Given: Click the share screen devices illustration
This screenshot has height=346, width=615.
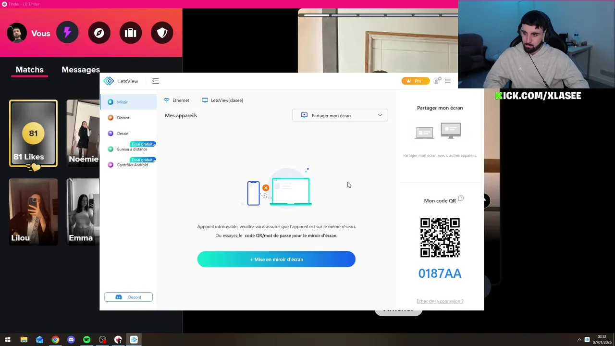Looking at the screenshot, I should pyautogui.click(x=438, y=131).
